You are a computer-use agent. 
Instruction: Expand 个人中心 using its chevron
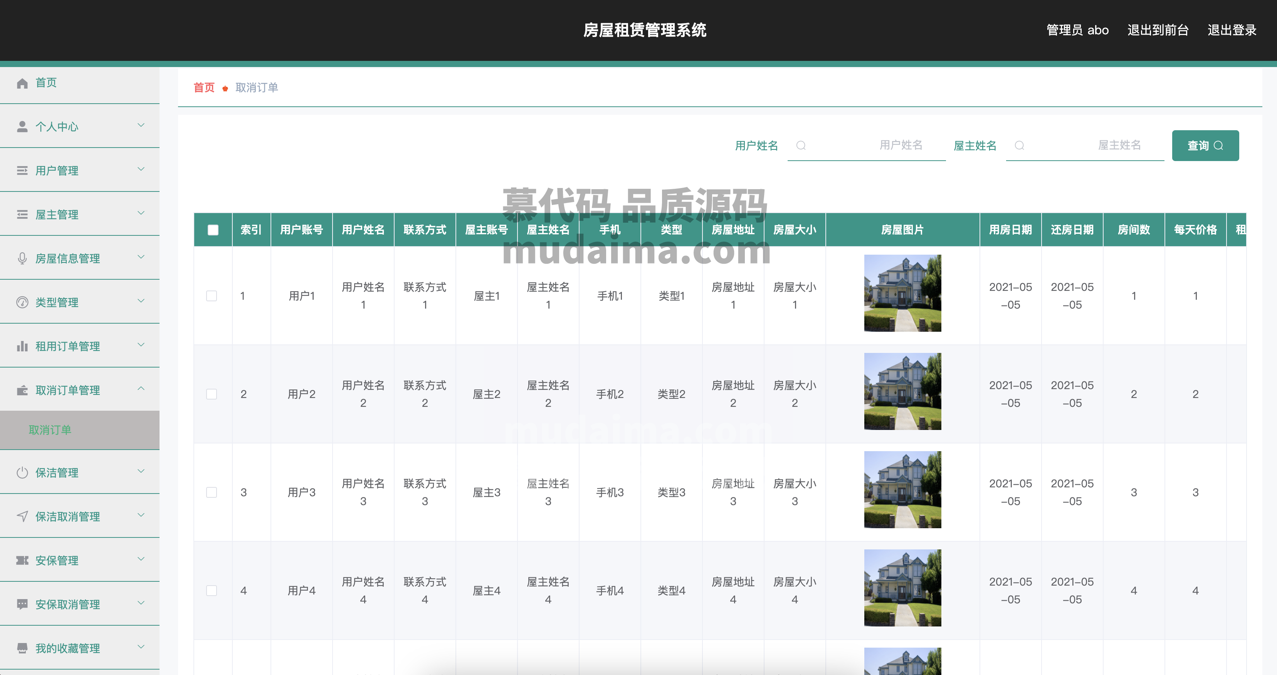point(141,125)
